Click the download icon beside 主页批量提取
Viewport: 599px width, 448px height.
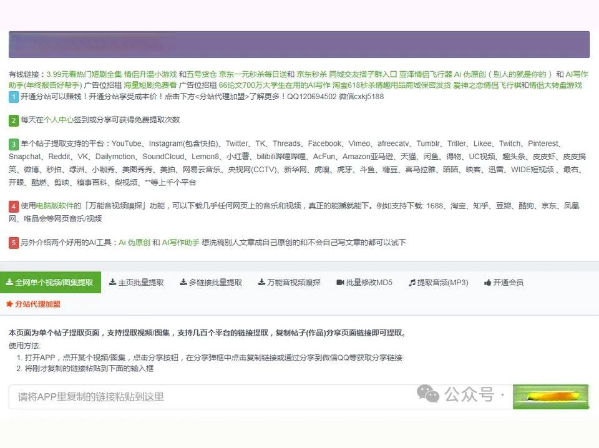pyautogui.click(x=112, y=283)
